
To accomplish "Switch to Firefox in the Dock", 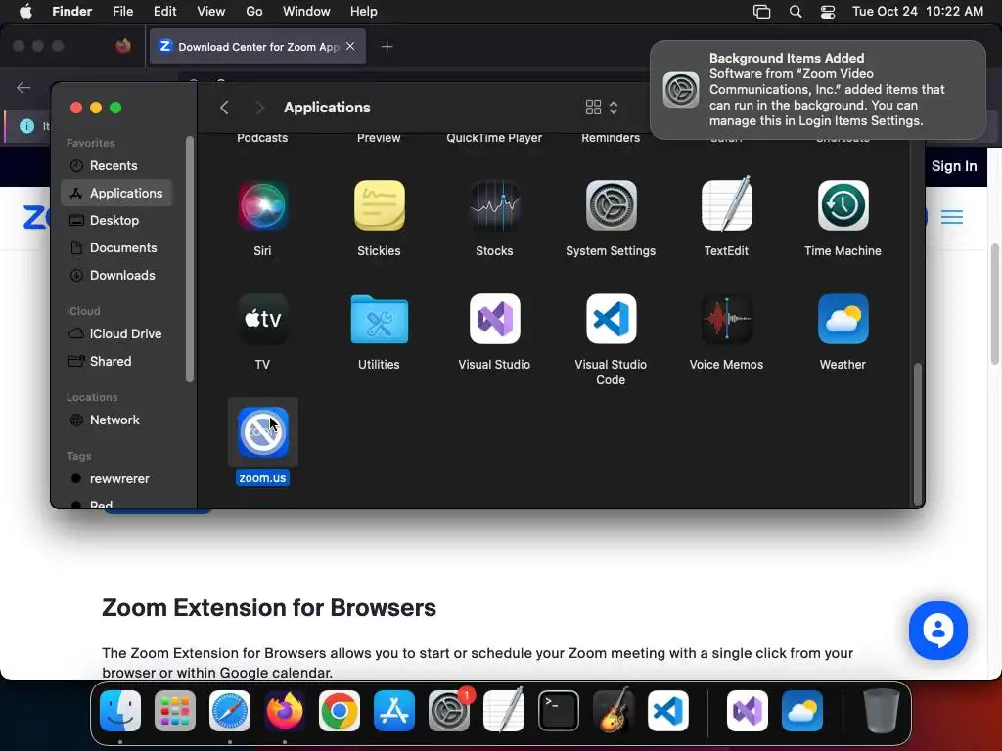I will click(285, 711).
